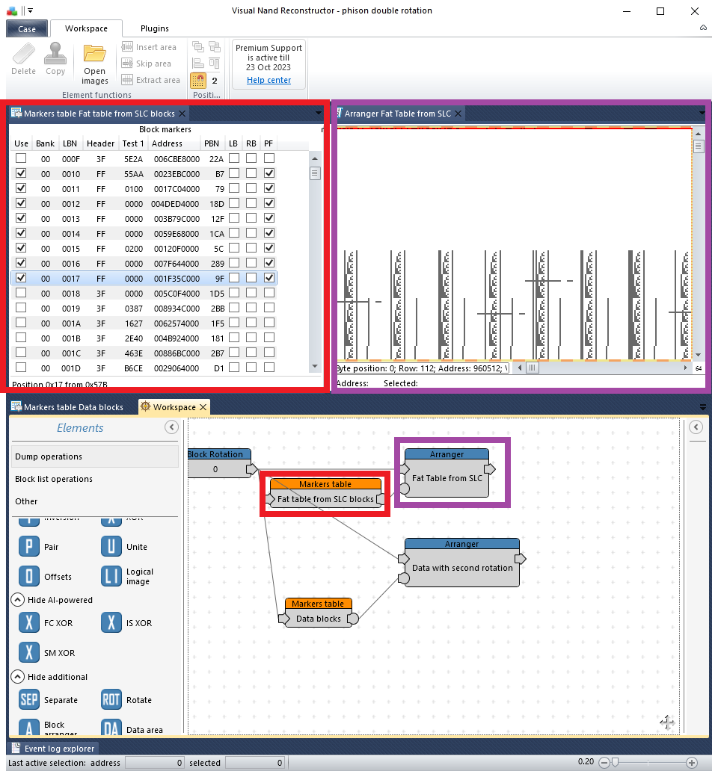Screen dimensions: 718x777
Task: Click the application icon in title bar
Action: pyautogui.click(x=12, y=10)
